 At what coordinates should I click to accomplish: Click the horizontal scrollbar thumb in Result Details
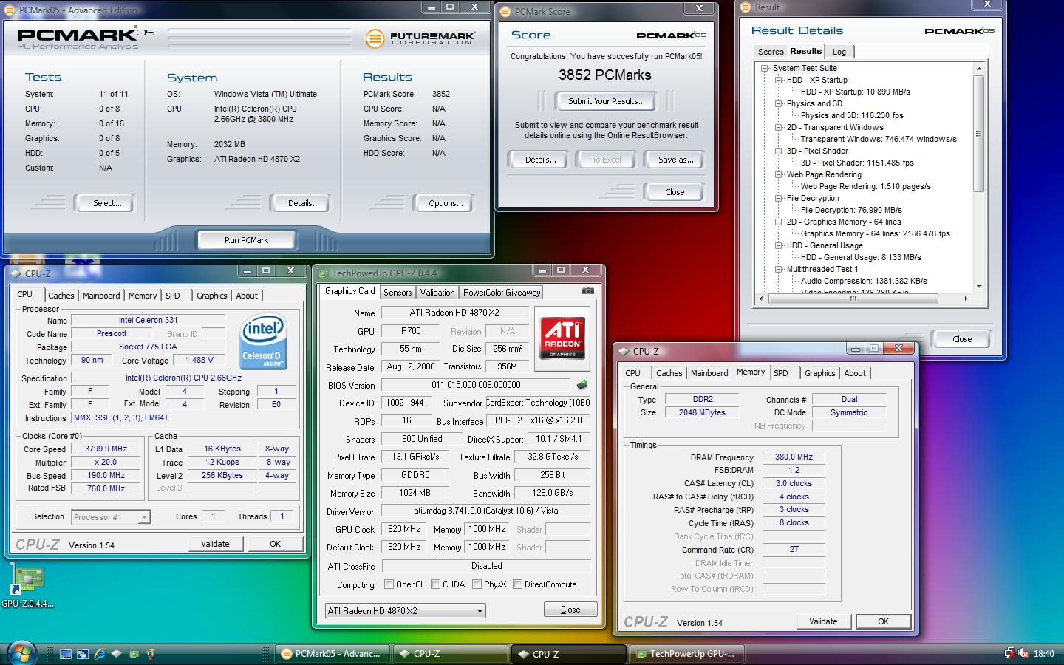point(853,299)
